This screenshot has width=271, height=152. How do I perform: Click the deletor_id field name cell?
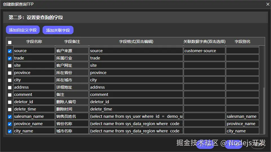[34, 102]
